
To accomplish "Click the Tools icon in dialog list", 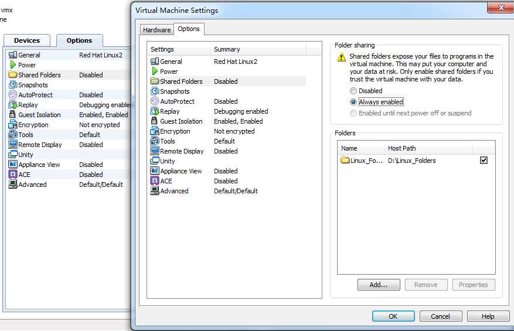I will coord(154,141).
